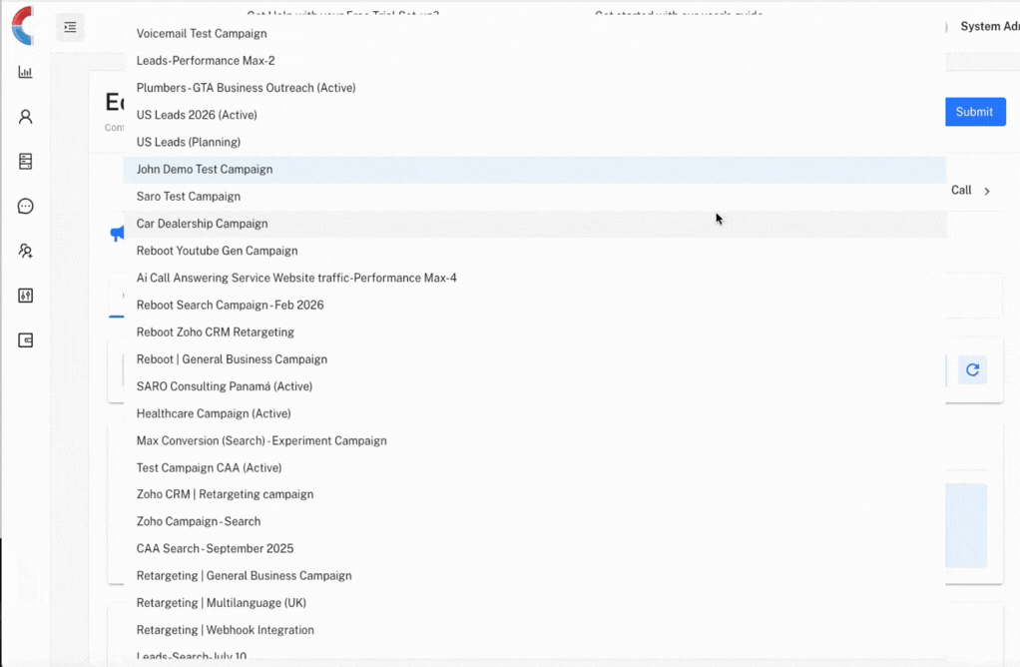Click the wallet billing sidebar icon

[26, 340]
